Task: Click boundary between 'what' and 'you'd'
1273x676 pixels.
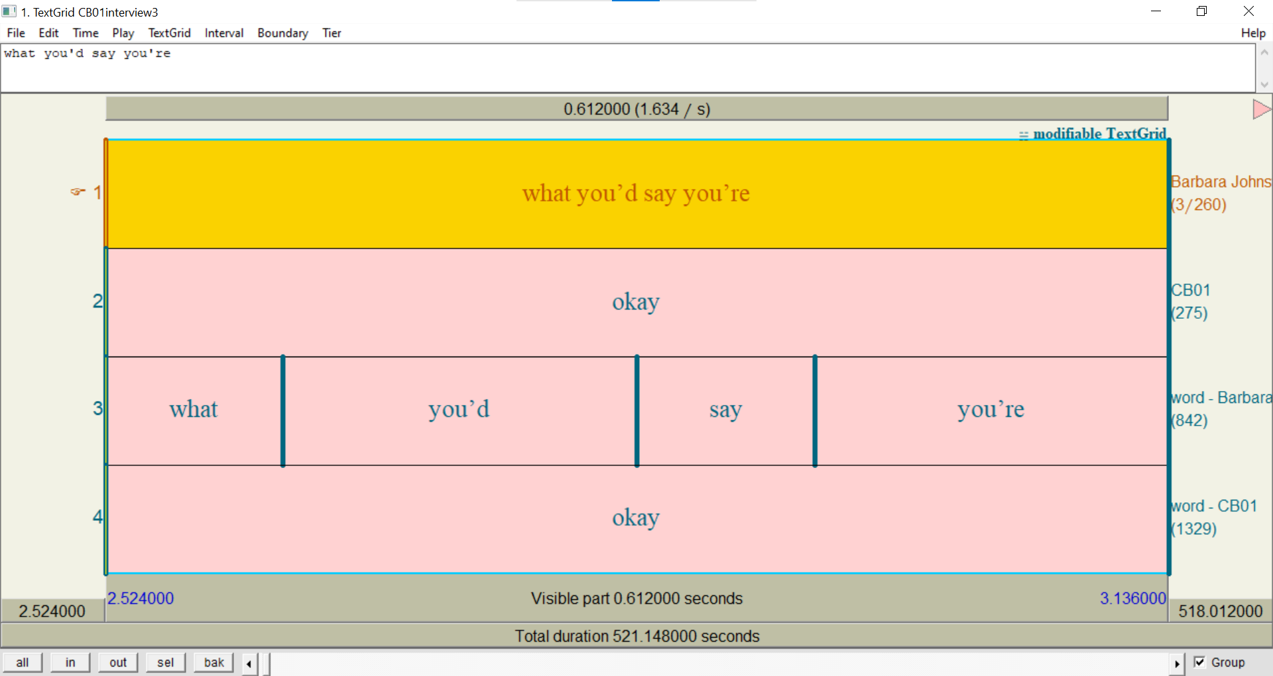Action: [283, 411]
